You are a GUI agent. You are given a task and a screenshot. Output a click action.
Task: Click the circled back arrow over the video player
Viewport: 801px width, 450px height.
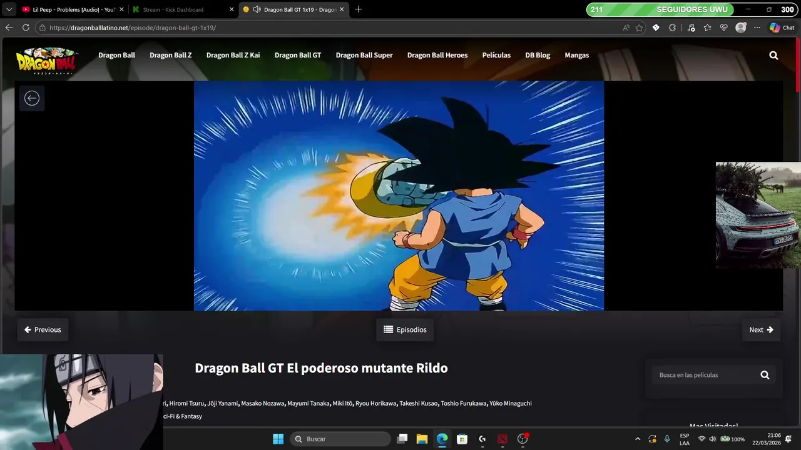(32, 98)
